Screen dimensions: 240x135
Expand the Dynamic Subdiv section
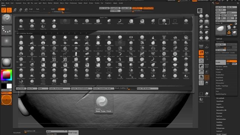pyautogui.click(x=222, y=67)
